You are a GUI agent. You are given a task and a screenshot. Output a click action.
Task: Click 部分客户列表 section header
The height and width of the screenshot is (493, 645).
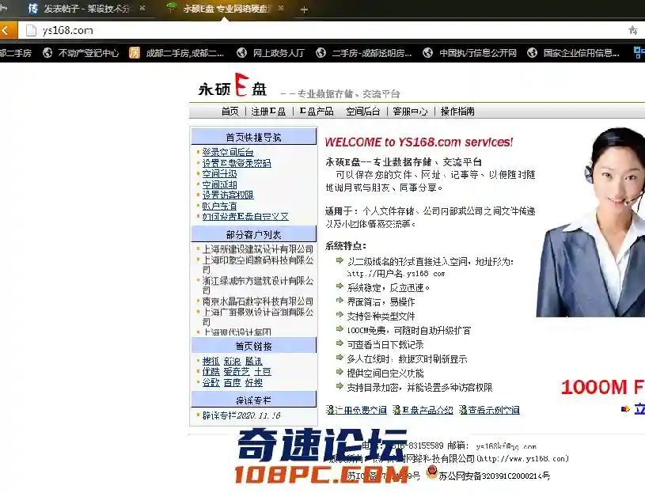(x=254, y=235)
